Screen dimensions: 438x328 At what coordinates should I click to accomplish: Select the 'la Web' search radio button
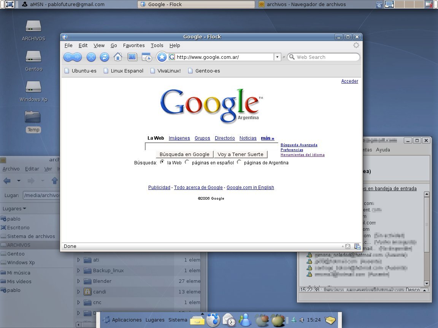[162, 162]
